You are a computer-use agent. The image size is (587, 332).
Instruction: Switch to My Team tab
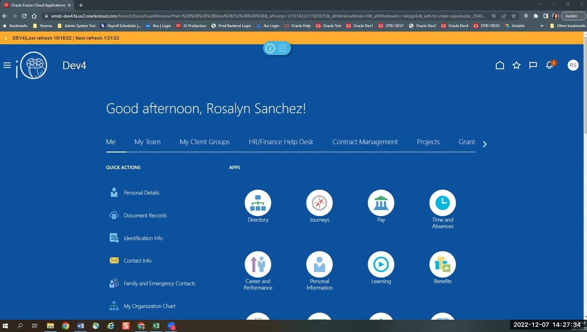coord(147,142)
